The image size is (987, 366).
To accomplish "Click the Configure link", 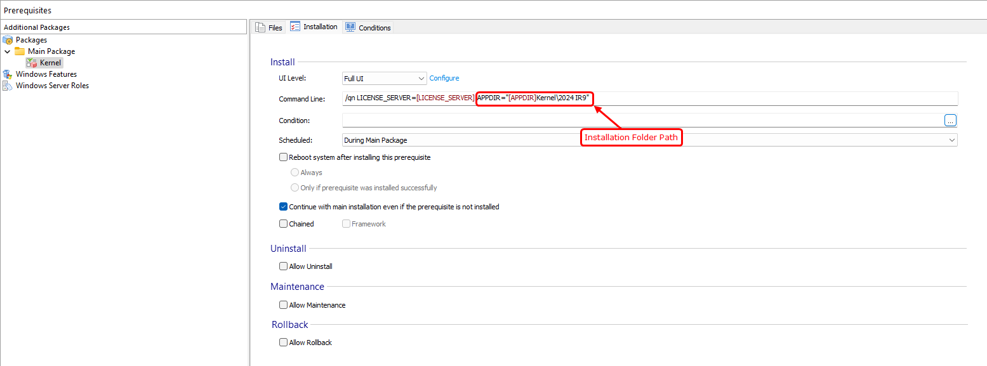I will coord(444,79).
